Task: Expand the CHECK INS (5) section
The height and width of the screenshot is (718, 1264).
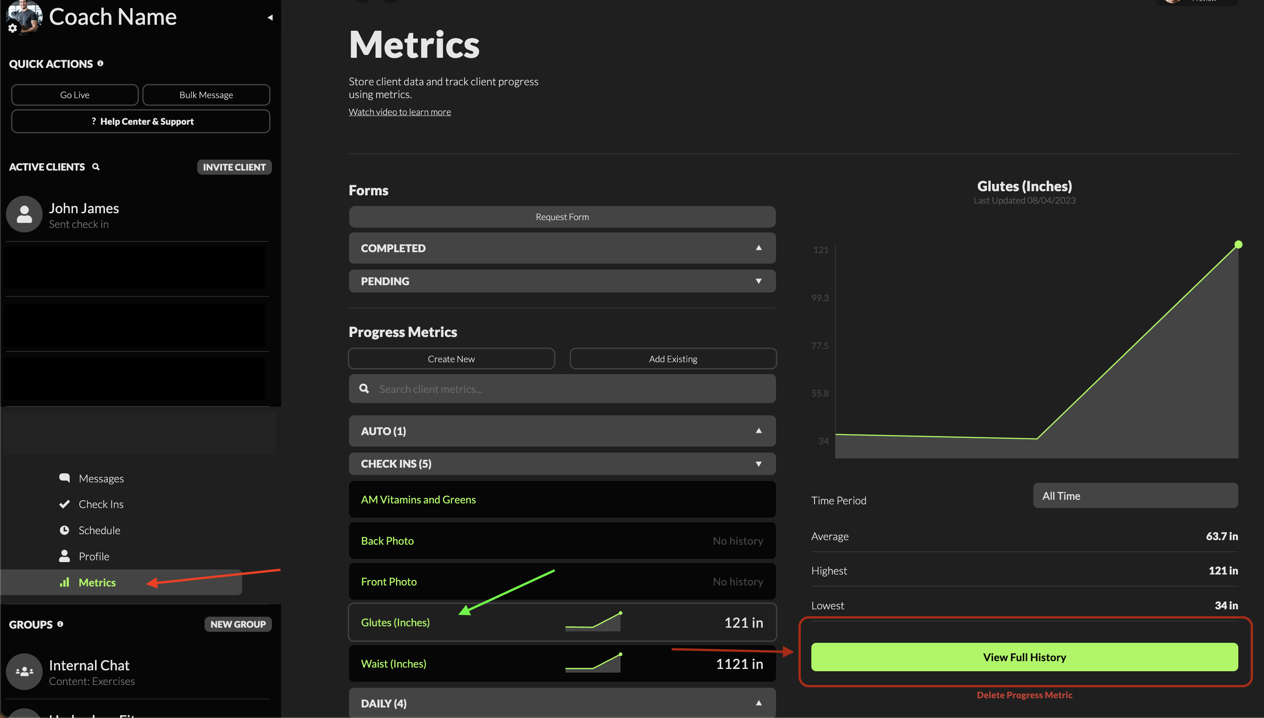Action: pos(759,464)
